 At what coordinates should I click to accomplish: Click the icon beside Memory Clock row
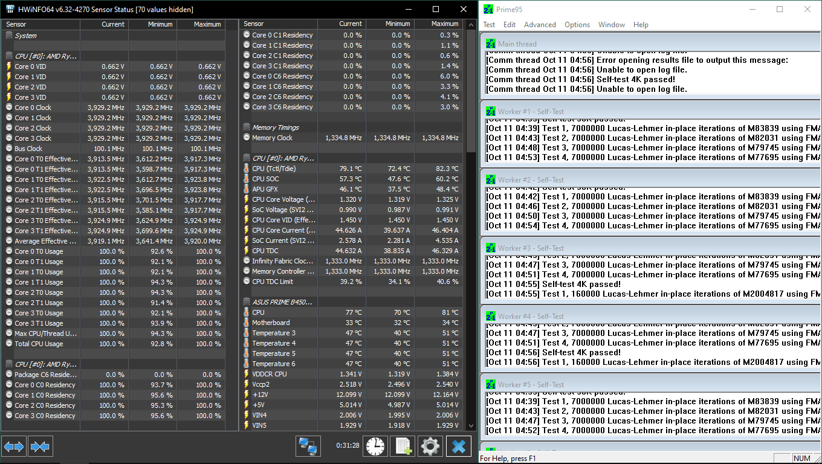[246, 138]
